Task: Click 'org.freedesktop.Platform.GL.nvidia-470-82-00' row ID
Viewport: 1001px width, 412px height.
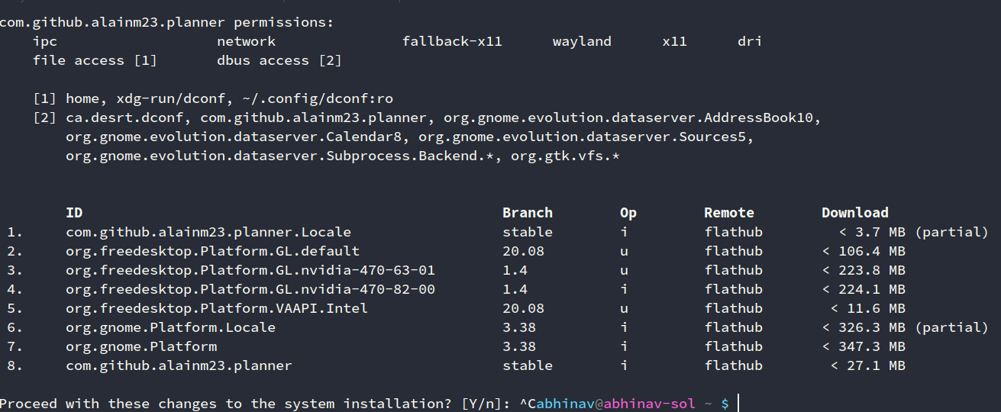Action: click(250, 289)
